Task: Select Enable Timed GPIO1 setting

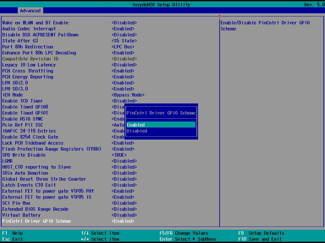Action: 25,113
